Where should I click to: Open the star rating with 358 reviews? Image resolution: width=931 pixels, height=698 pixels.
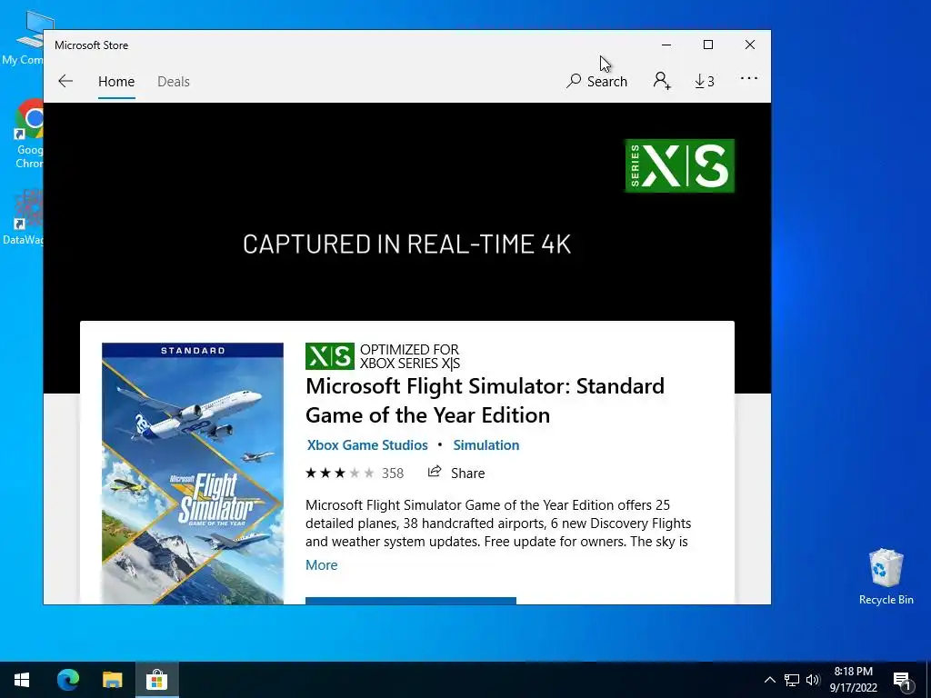(355, 473)
